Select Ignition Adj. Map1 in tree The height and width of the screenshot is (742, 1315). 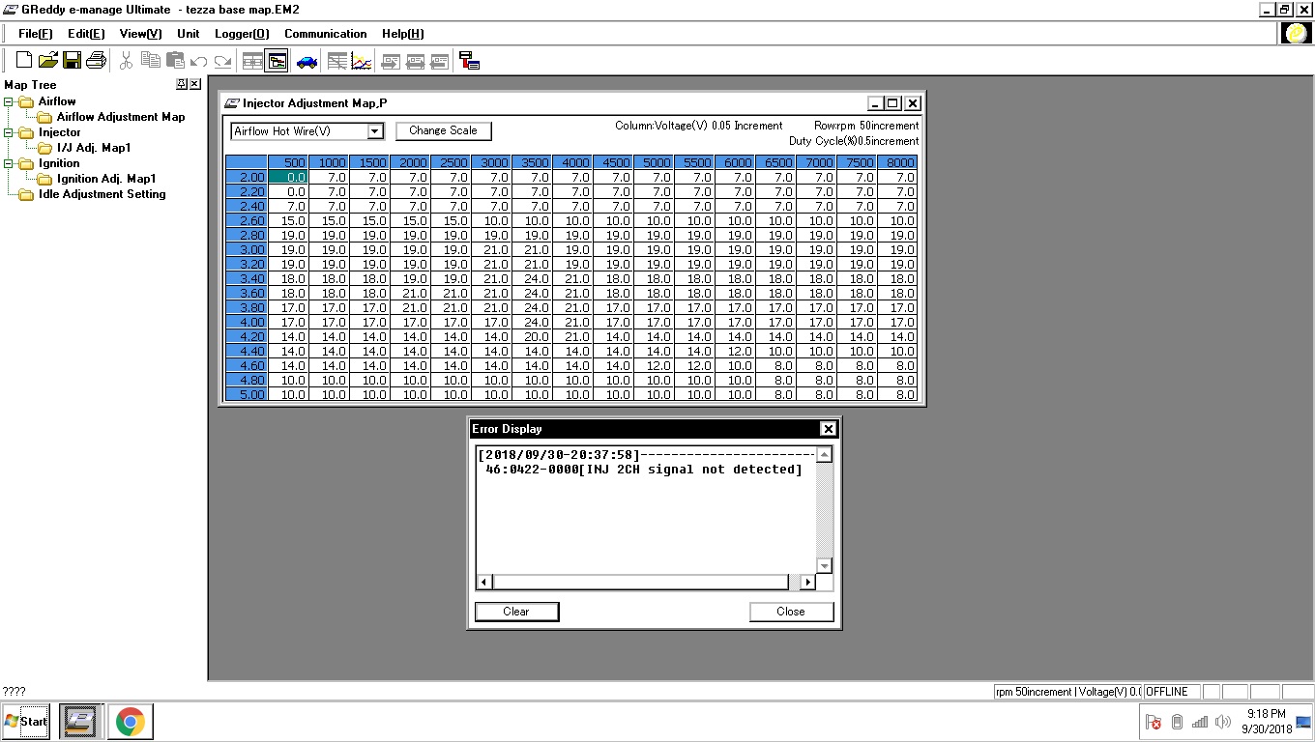(106, 179)
